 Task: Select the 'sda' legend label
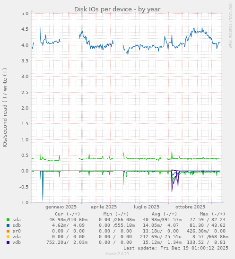click(x=17, y=220)
